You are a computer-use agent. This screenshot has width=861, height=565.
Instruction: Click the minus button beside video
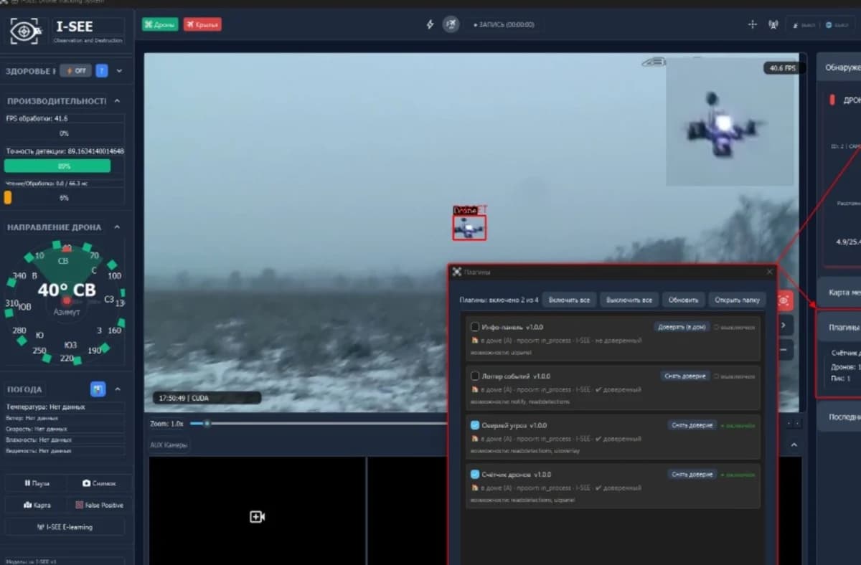pos(784,349)
